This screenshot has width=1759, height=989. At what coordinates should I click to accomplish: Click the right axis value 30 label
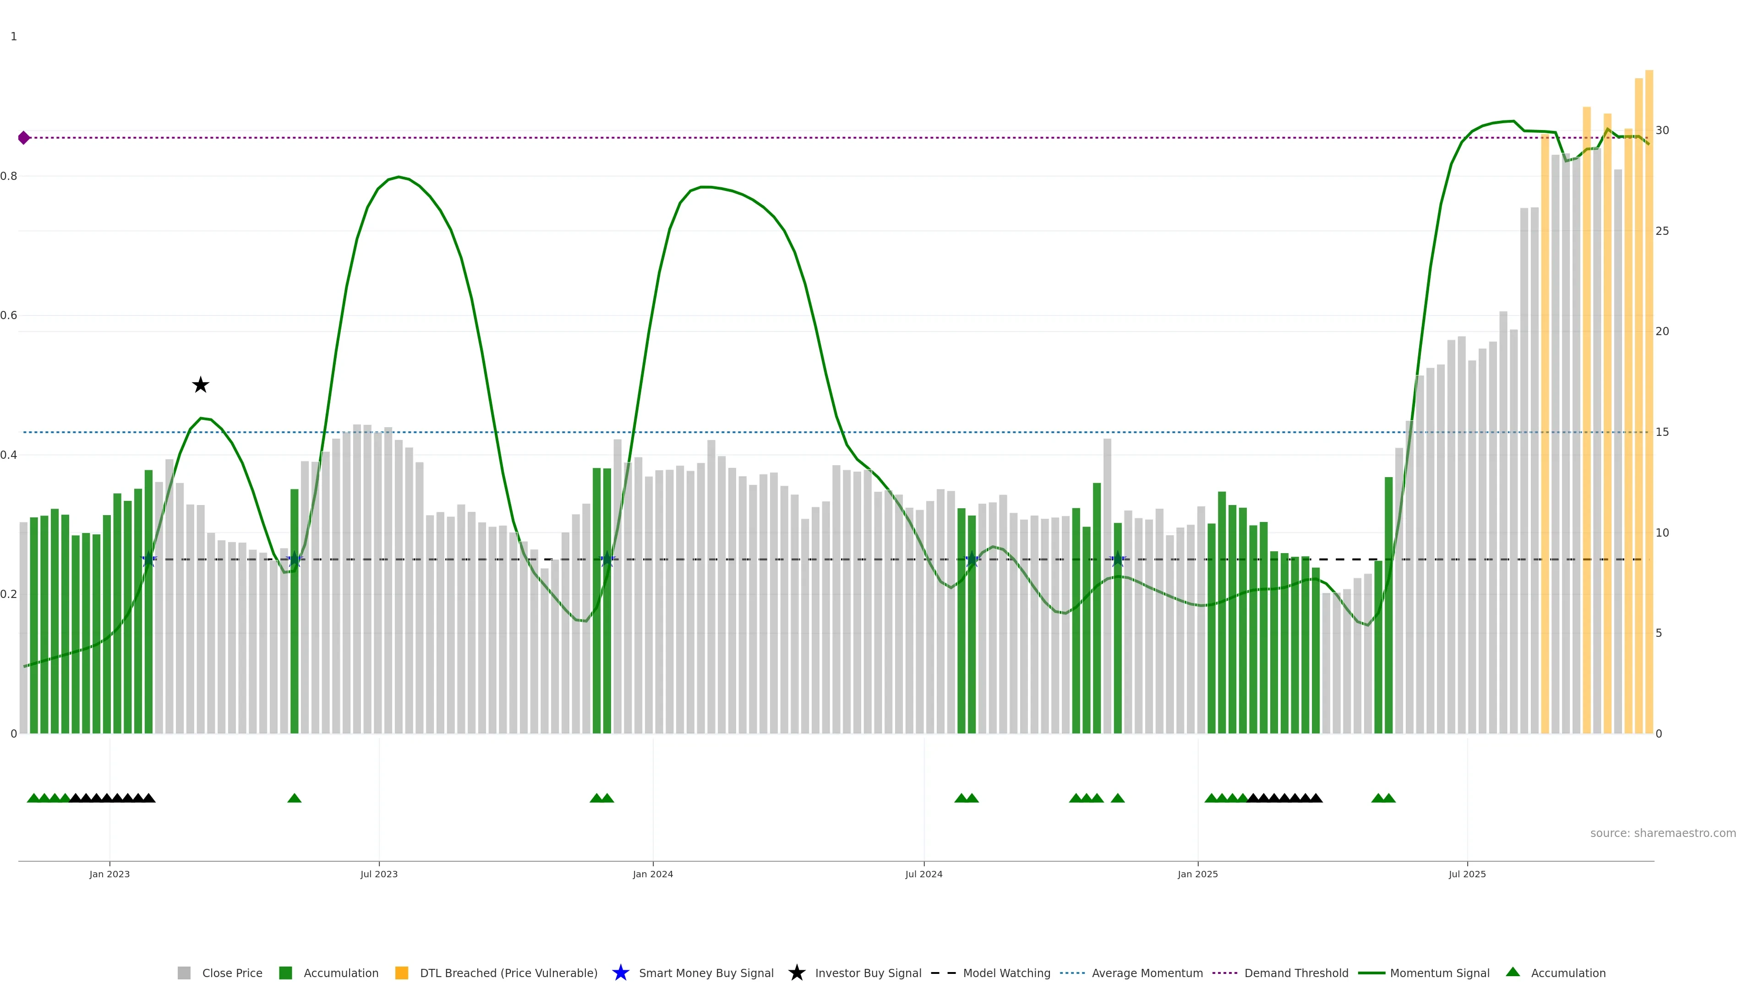(x=1662, y=130)
